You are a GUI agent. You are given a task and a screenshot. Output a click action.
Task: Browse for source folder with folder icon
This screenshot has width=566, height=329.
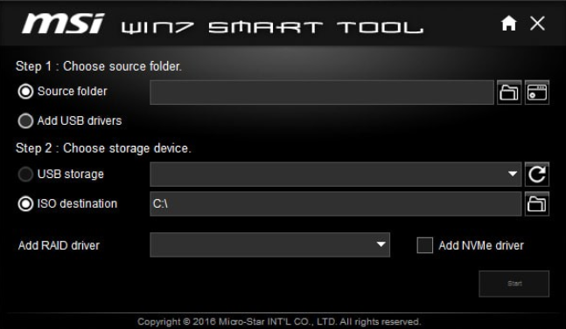click(509, 93)
